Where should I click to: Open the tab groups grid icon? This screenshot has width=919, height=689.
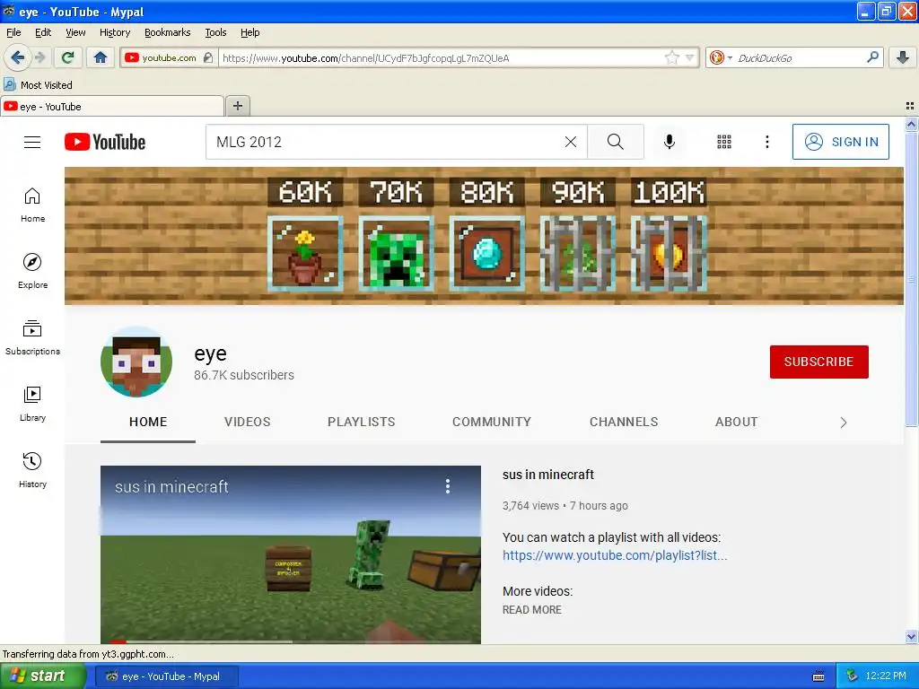click(910, 106)
